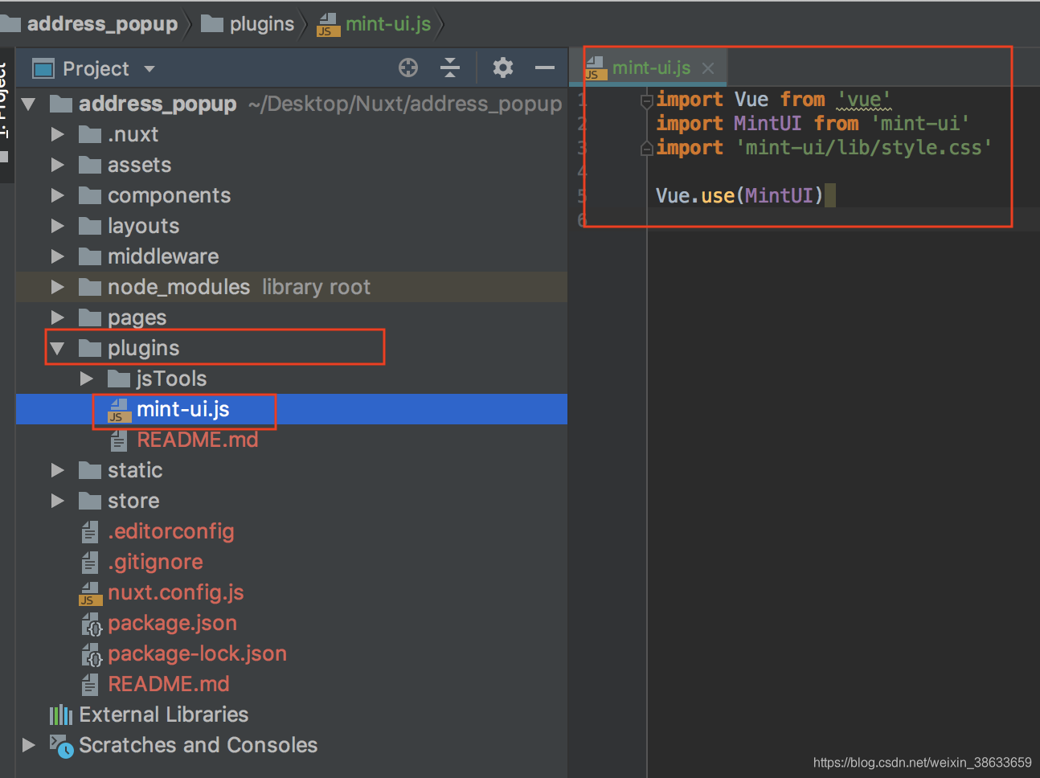Expand the node_modules folder arrow

click(58, 287)
